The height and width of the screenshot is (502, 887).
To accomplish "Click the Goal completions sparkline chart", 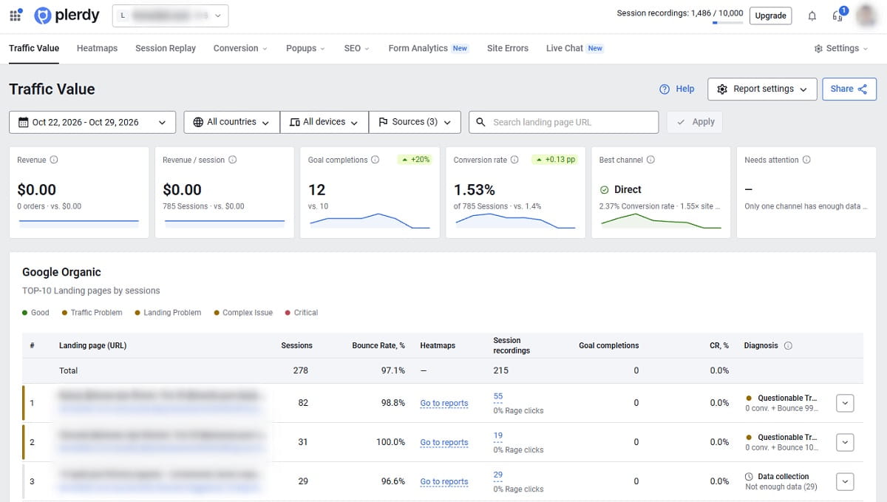I will click(370, 221).
